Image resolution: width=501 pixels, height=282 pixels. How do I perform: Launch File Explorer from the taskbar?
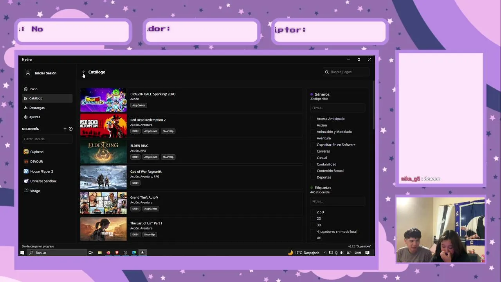coord(99,253)
